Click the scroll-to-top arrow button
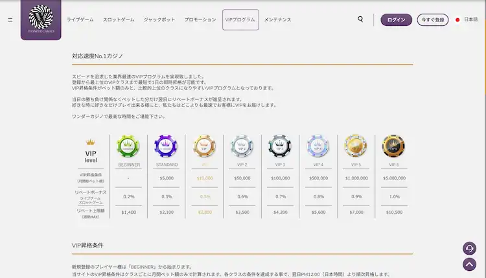The image size is (486, 278). [469, 264]
